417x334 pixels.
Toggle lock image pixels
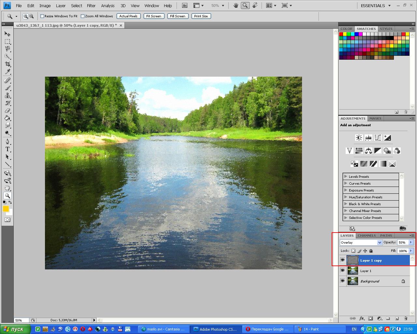pos(359,251)
